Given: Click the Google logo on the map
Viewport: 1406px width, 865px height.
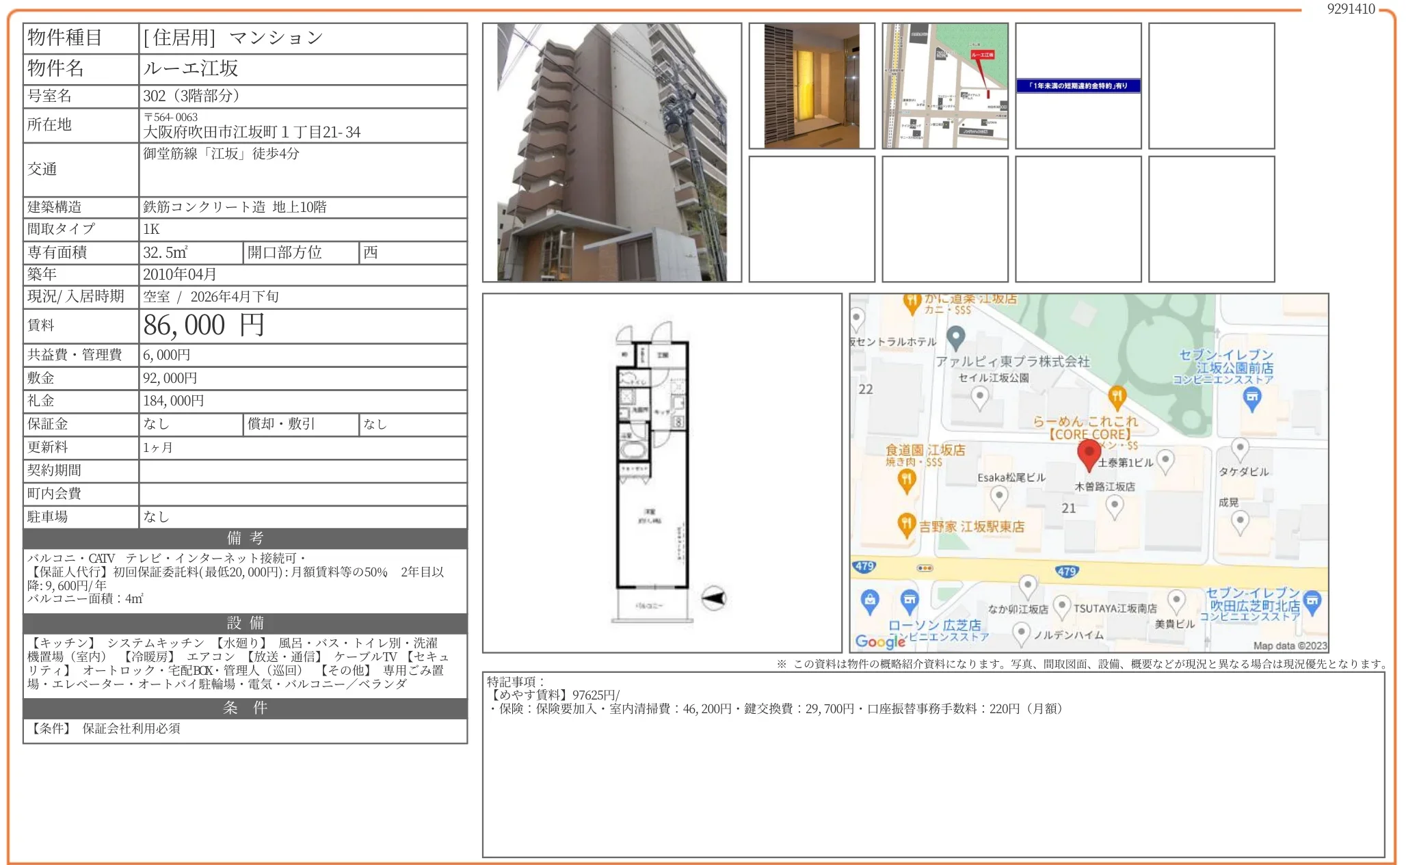Looking at the screenshot, I should (x=879, y=641).
